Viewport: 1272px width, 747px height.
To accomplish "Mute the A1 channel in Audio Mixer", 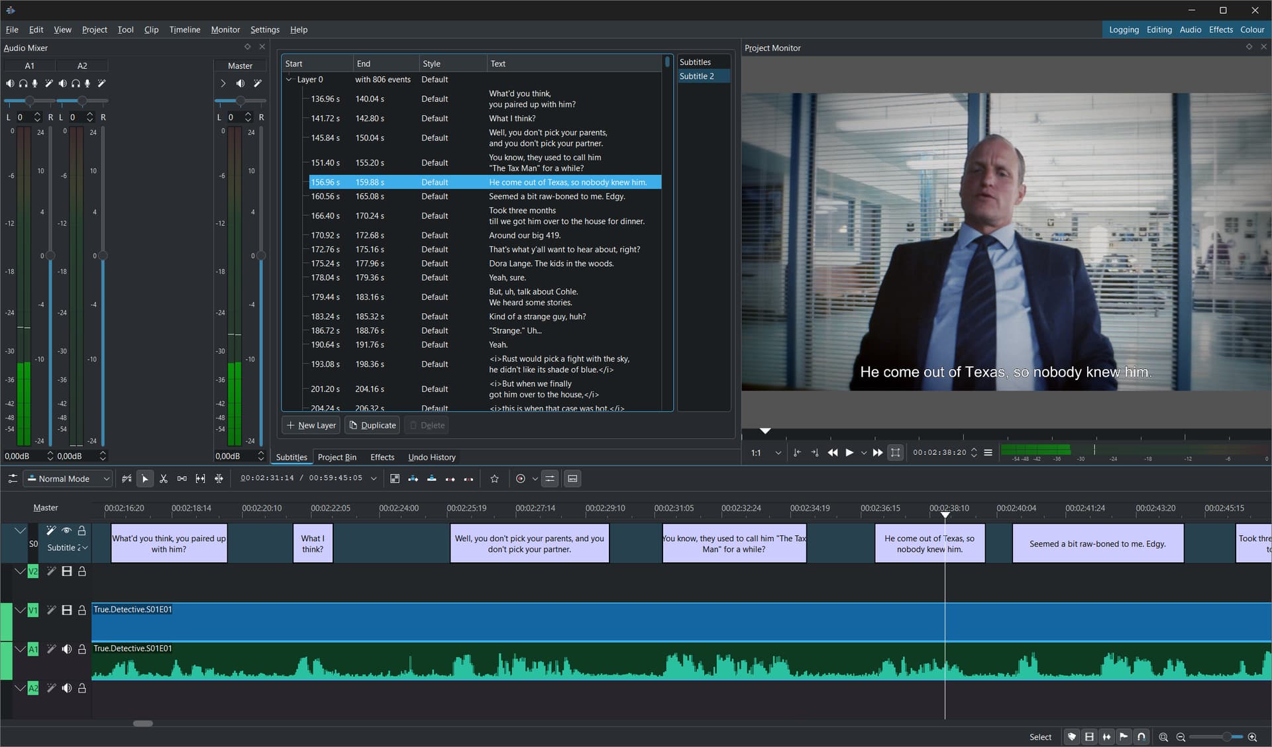I will coord(10,83).
